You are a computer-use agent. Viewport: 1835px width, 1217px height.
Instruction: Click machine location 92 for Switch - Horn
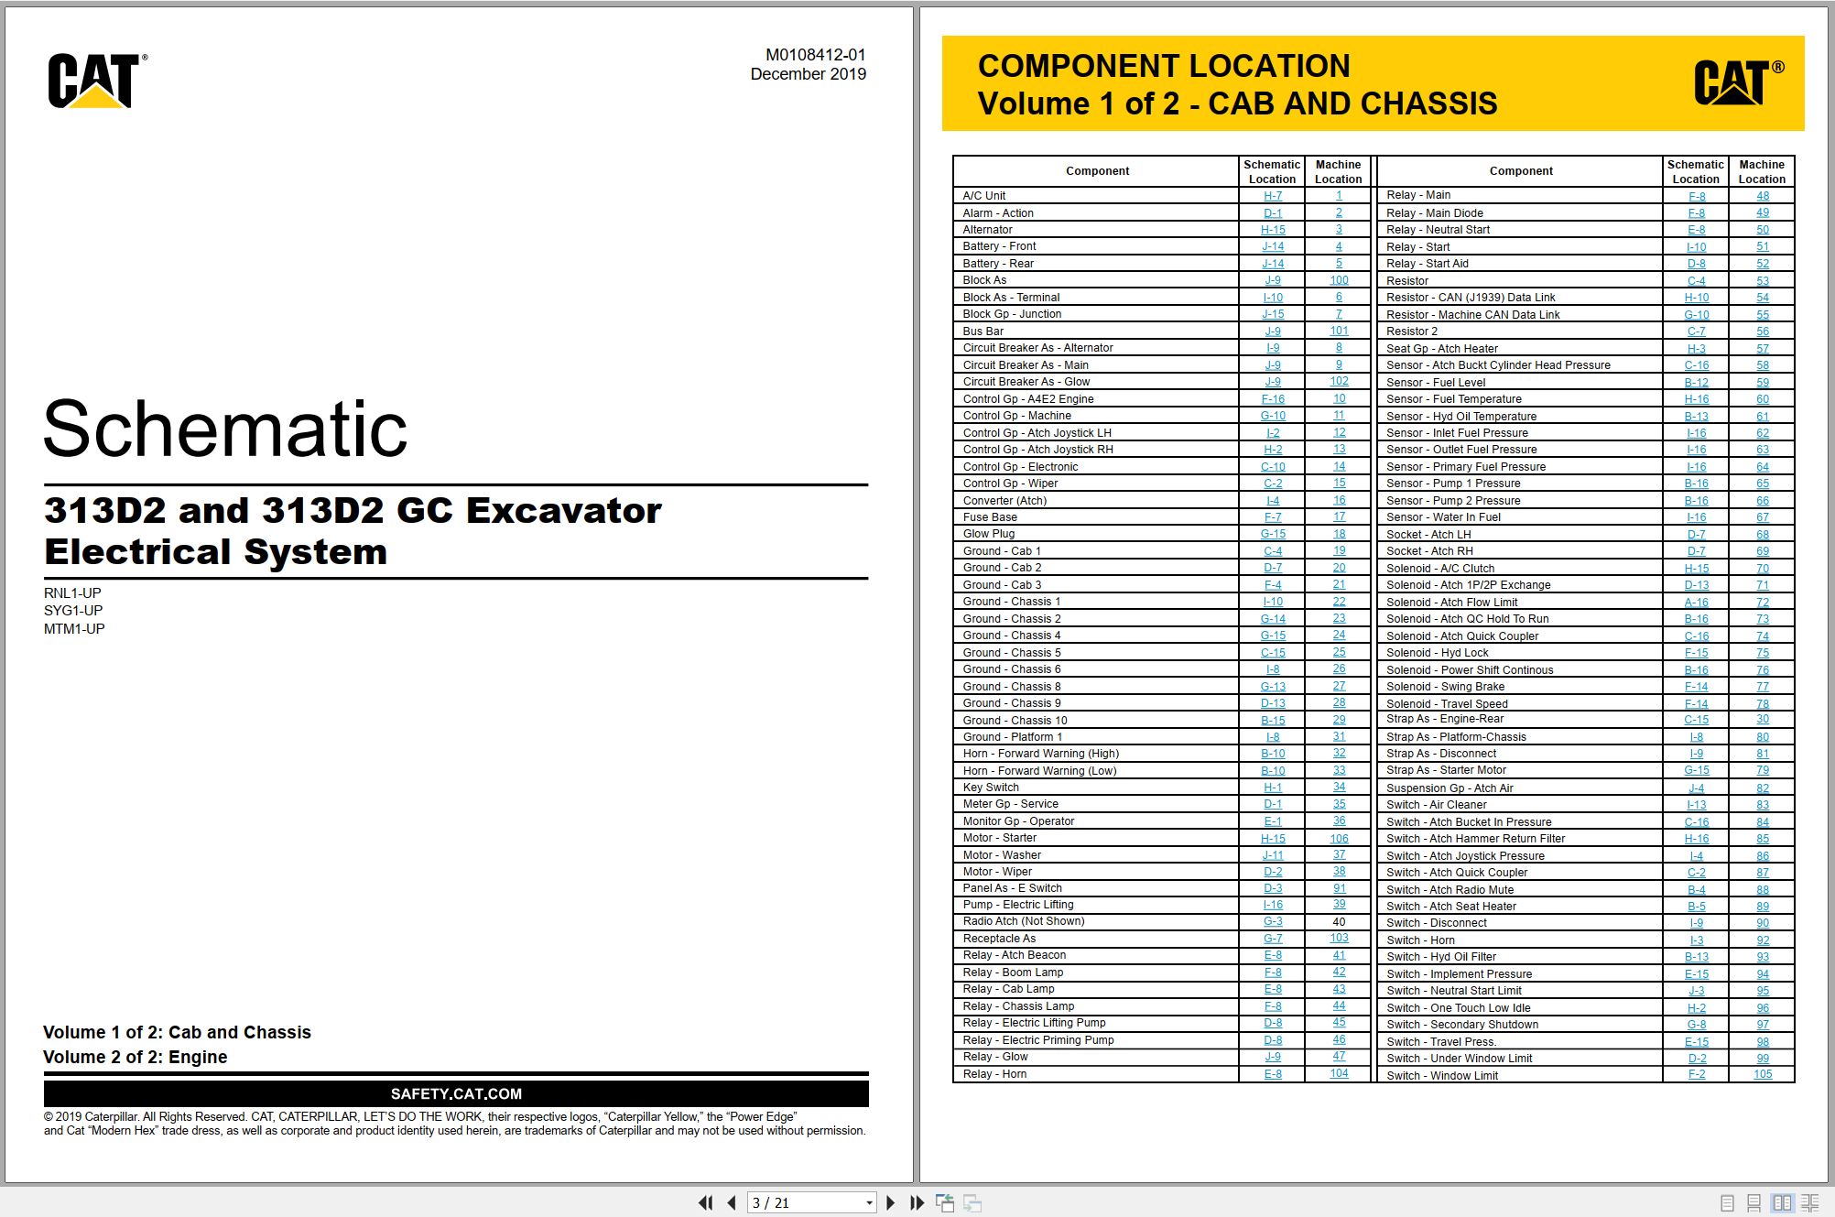[x=1763, y=940]
